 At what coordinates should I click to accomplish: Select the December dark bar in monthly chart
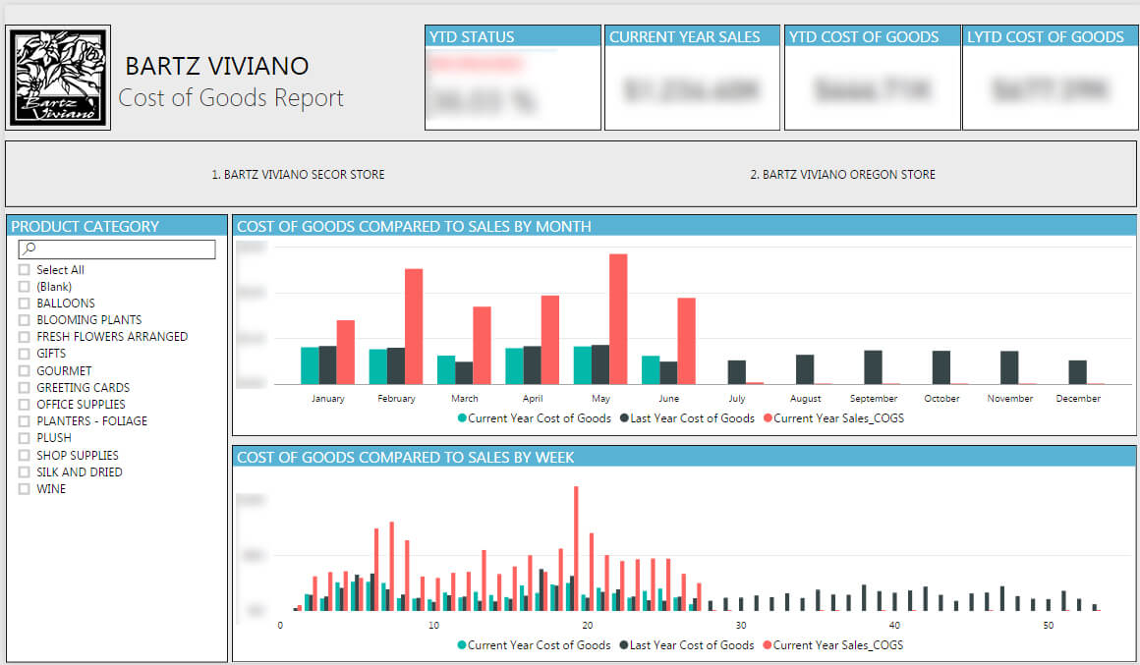coord(1077,372)
